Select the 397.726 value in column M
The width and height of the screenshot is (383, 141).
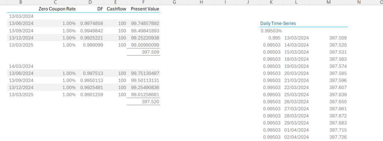click(x=338, y=137)
